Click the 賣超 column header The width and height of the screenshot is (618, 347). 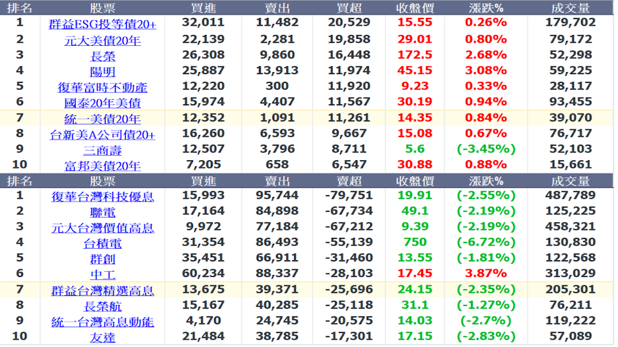tap(349, 181)
